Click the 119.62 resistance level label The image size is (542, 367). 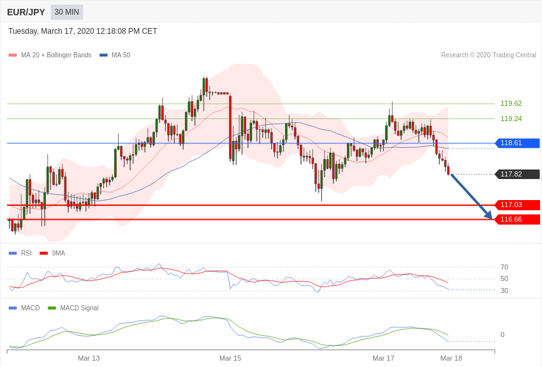pyautogui.click(x=511, y=103)
